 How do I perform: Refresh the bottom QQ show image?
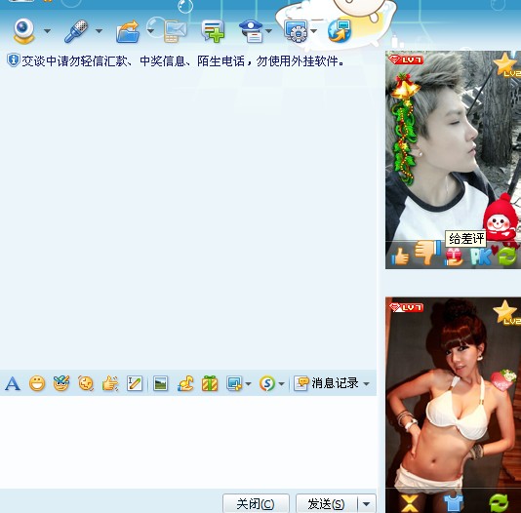499,503
